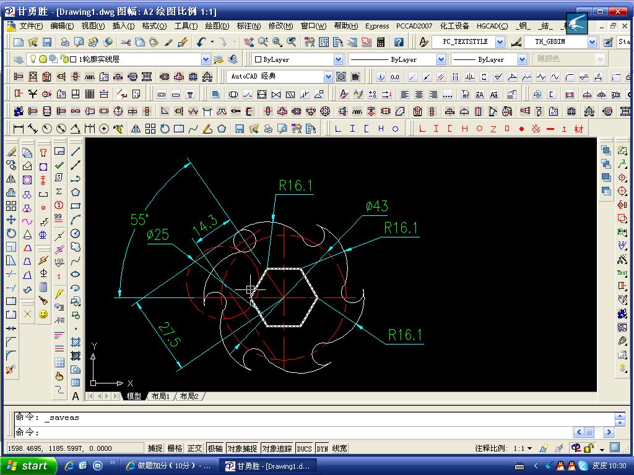Image resolution: width=634 pixels, height=475 pixels.
Task: Toggle 对象捕捉 object snap
Action: 242,448
